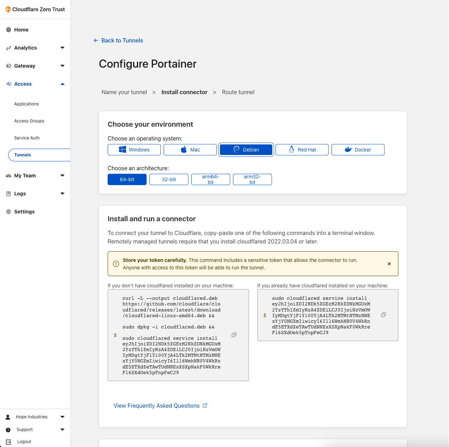Copy the service install command on the right
Viewport: 449px width, 447px height.
coord(383,315)
